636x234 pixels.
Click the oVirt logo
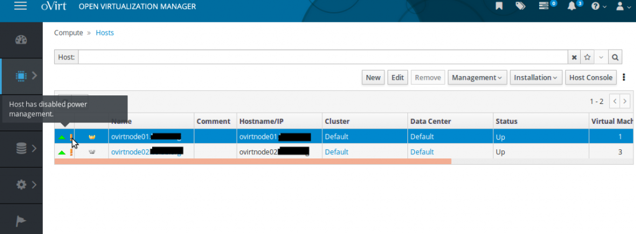(x=53, y=6)
